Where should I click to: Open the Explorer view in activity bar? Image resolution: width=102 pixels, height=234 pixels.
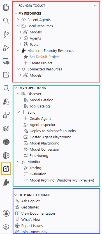point(6,7)
